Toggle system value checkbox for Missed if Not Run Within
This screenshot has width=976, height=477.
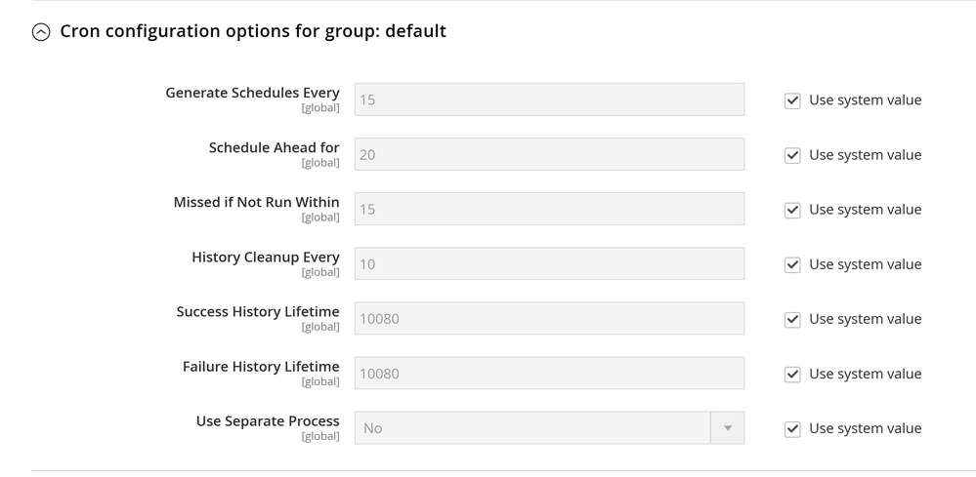pos(792,210)
